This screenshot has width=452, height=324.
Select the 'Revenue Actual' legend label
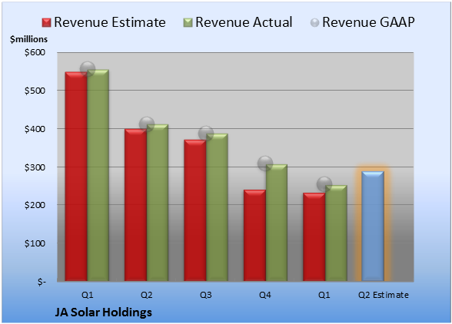(x=244, y=22)
